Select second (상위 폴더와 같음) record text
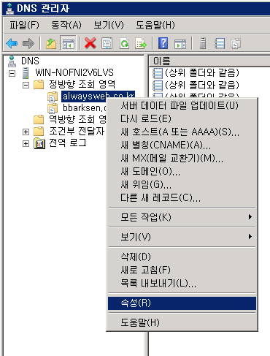 202,85
